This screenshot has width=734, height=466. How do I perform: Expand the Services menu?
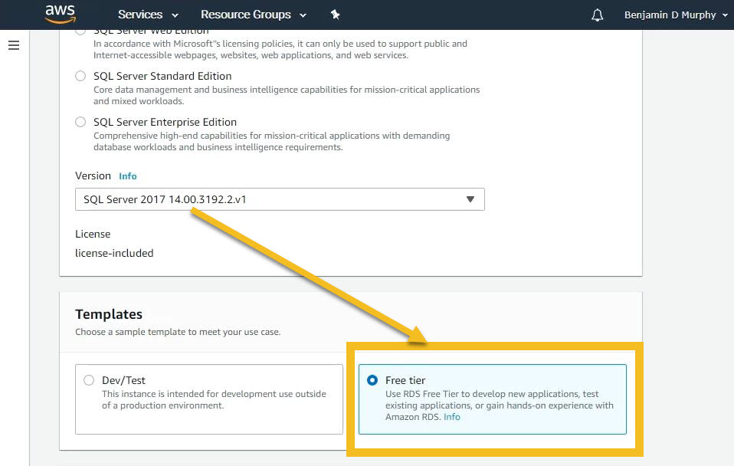point(148,15)
